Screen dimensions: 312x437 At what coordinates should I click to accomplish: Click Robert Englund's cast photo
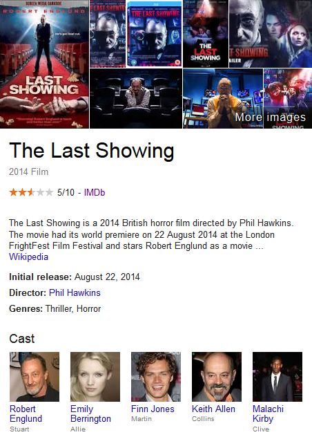(x=35, y=377)
